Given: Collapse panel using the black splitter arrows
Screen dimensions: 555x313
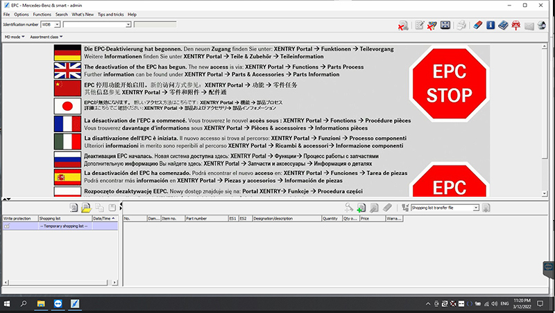Looking at the screenshot, I should pyautogui.click(x=7, y=199).
